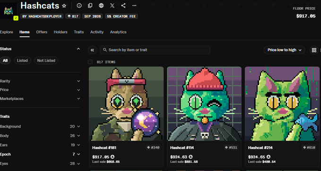
Task: Copy collection address icon
Action: tap(90, 6)
